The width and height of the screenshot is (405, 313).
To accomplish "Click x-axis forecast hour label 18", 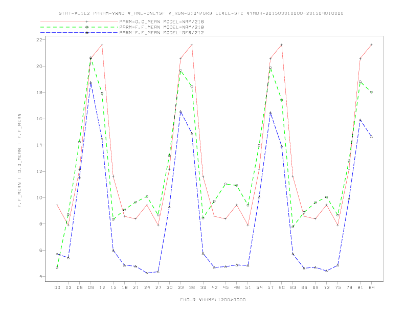I will pos(124,287).
